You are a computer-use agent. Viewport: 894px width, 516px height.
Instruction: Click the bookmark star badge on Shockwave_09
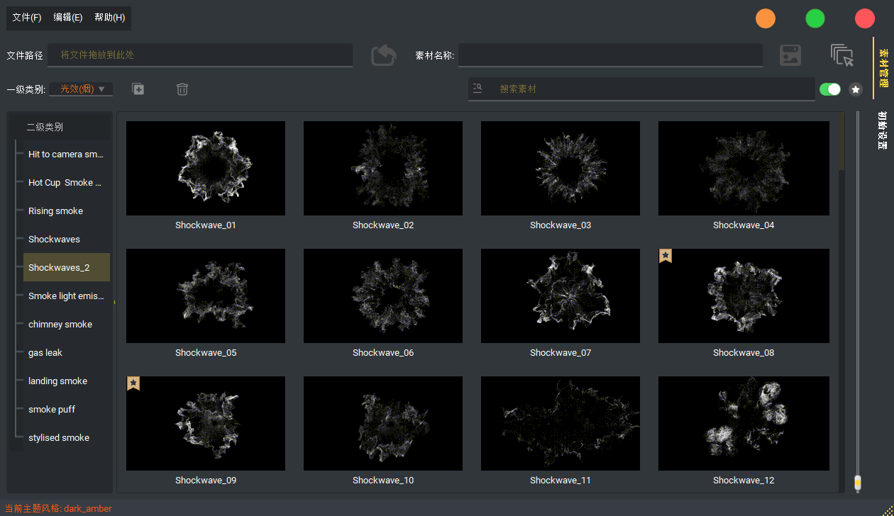pyautogui.click(x=133, y=383)
